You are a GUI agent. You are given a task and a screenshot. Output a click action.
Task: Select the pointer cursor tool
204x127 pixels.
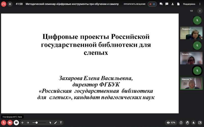[50, 123]
